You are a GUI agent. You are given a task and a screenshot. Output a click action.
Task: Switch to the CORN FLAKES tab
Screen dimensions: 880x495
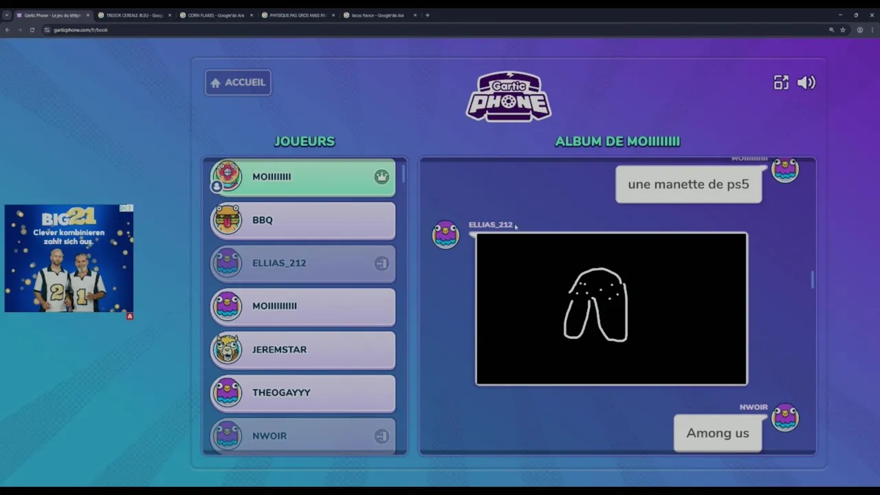tap(216, 15)
